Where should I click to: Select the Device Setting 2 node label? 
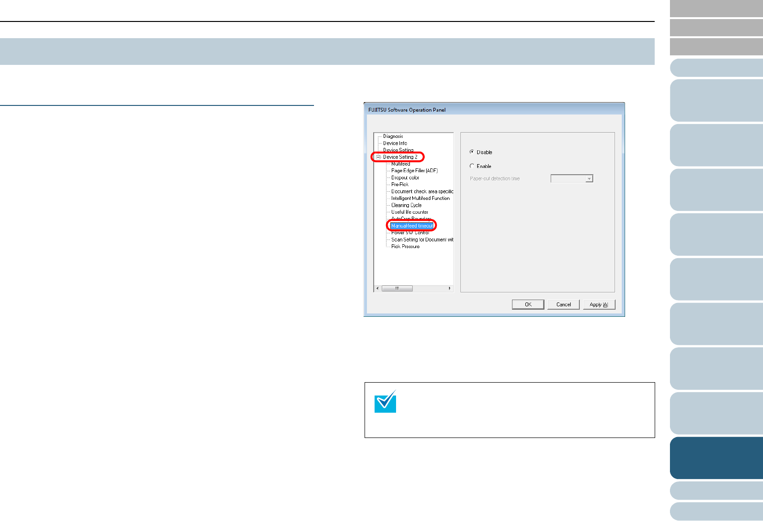400,157
